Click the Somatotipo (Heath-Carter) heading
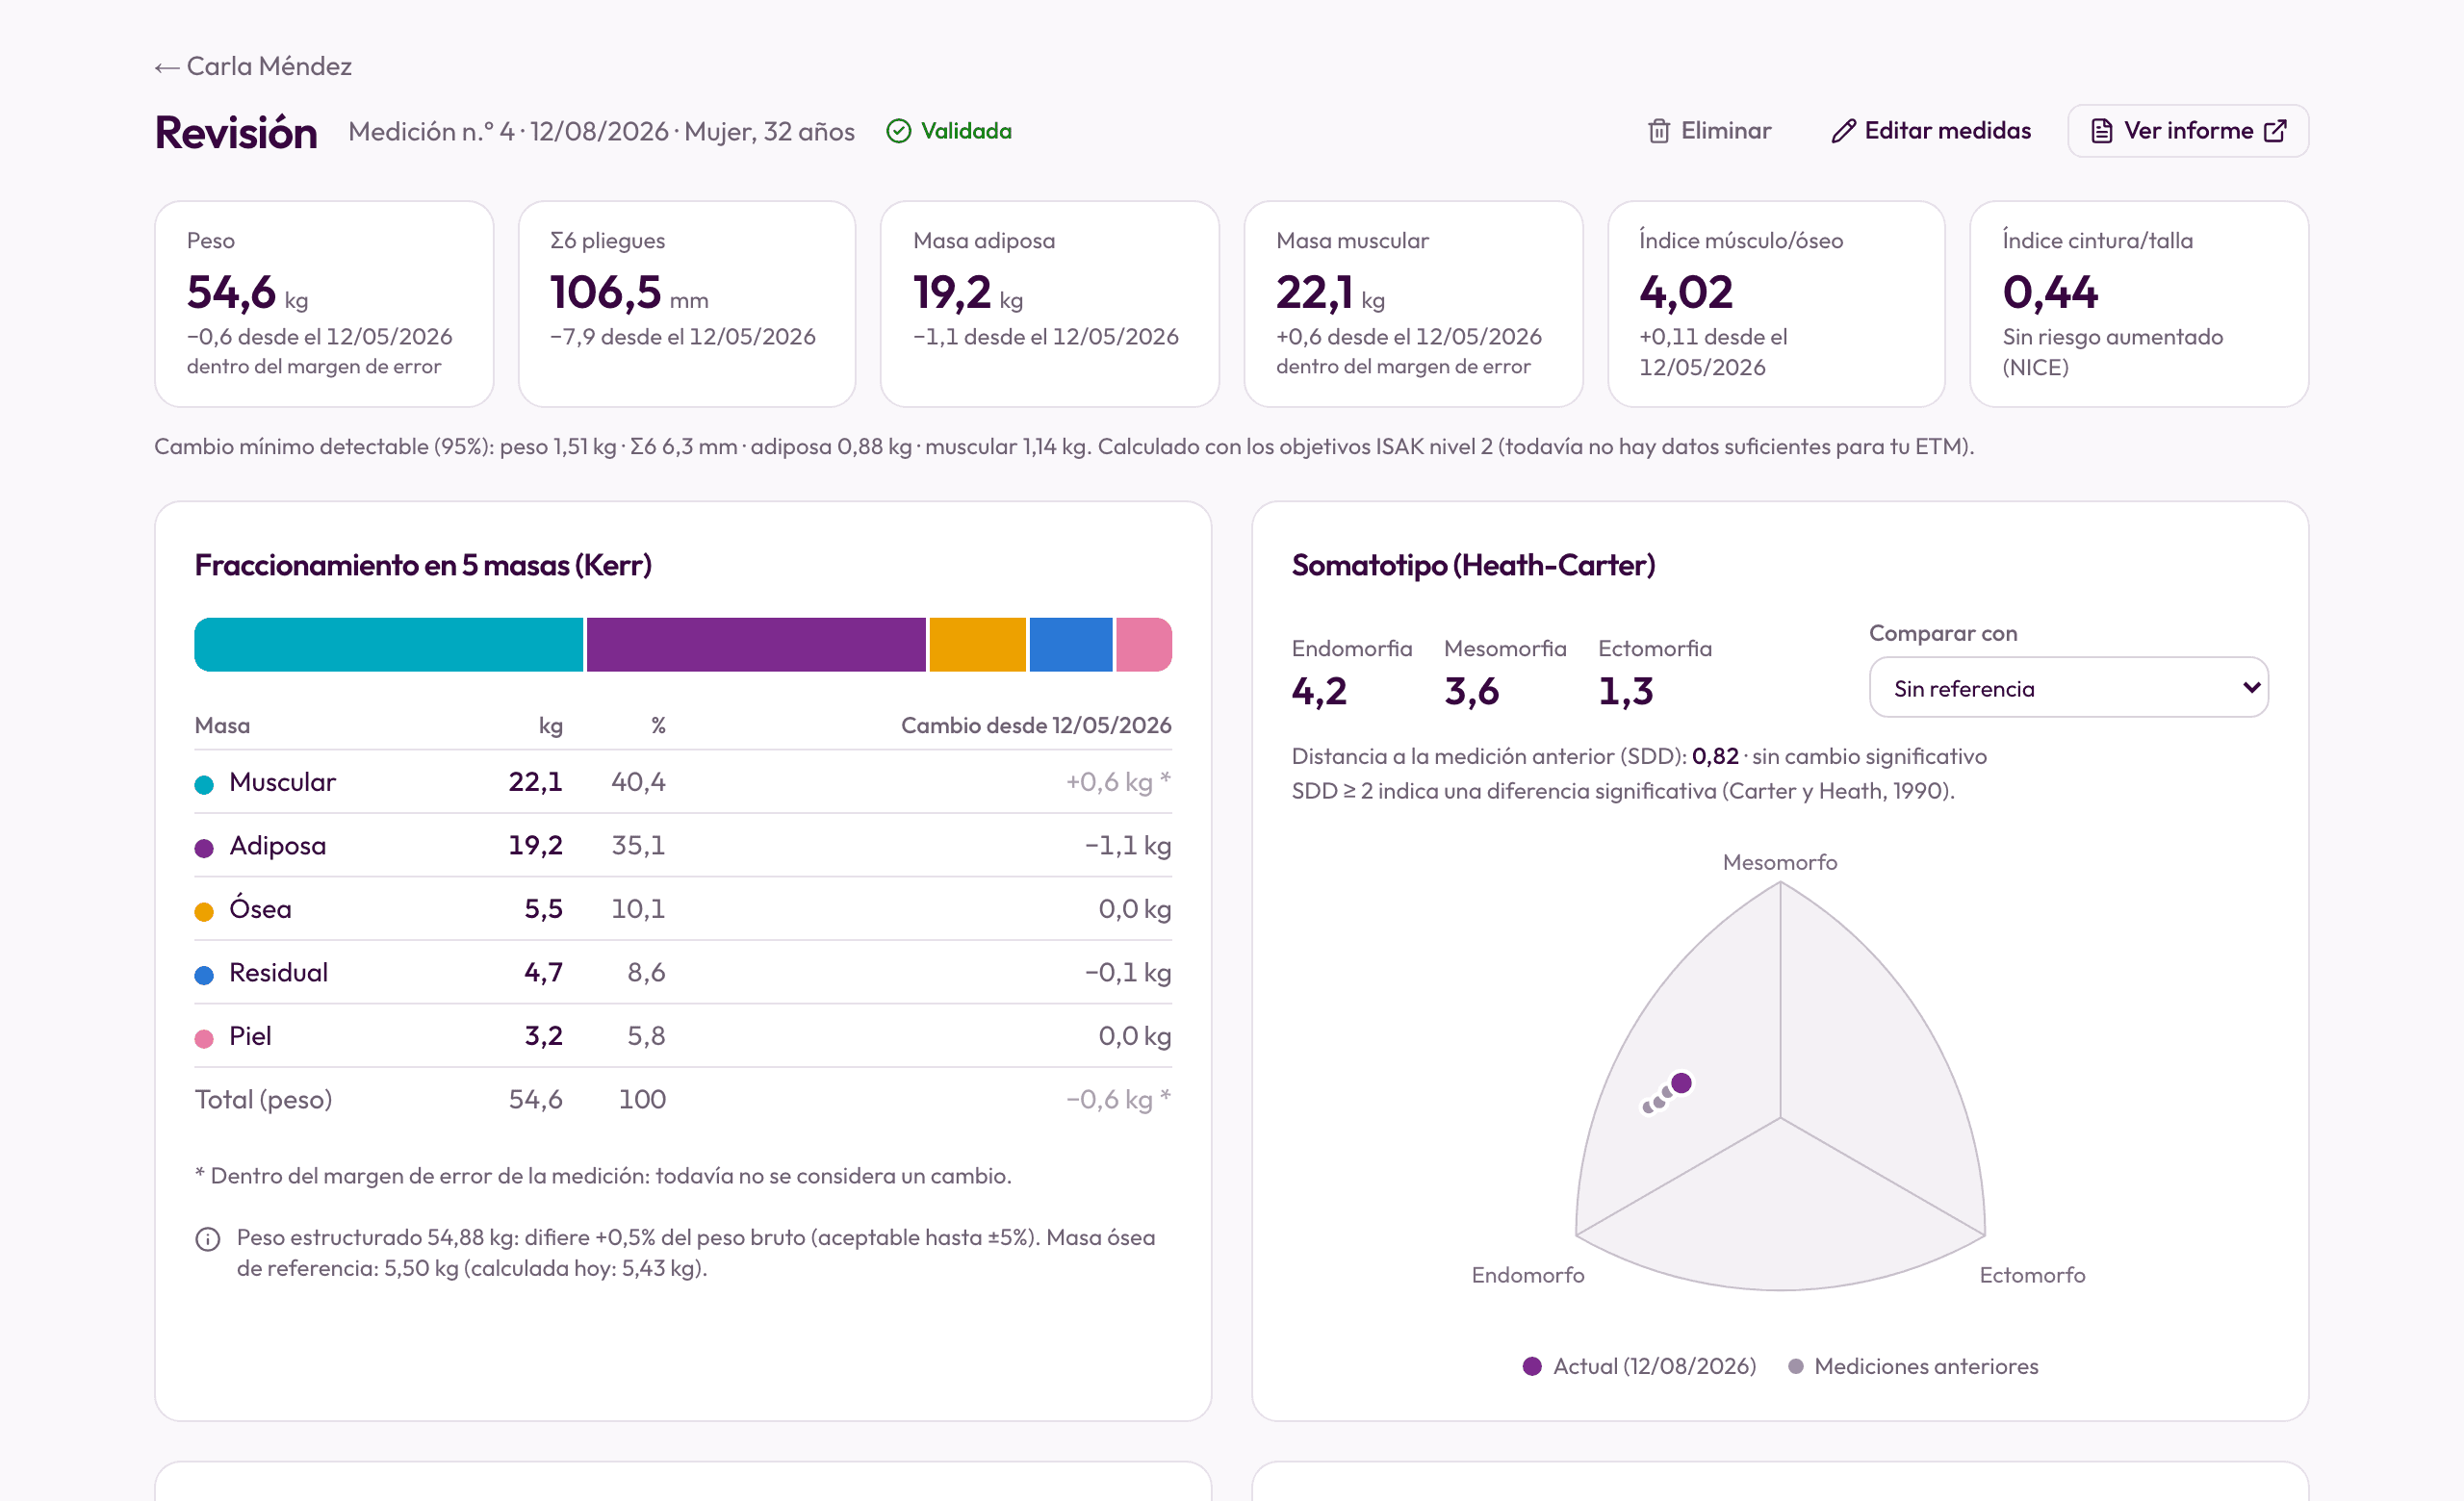 pos(1473,565)
